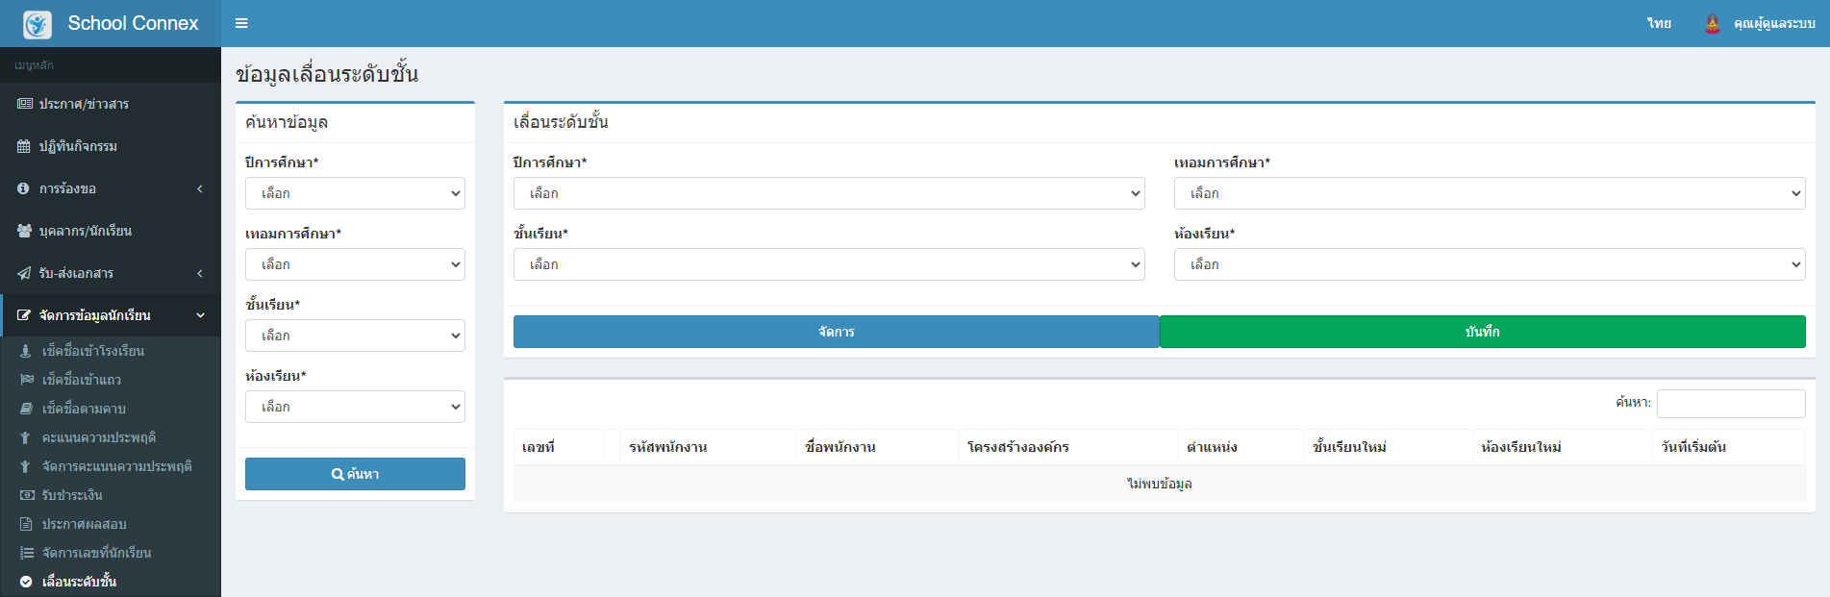Open เลื่อนระดับชั้น panel เทอมการศึกษา dropdown
Viewport: 1830px width, 597px height.
tap(1490, 193)
